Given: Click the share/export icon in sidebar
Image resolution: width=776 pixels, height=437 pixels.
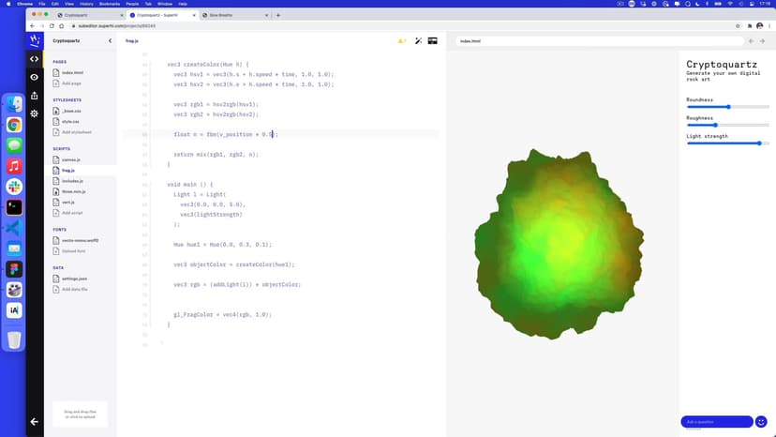Looking at the screenshot, I should pyautogui.click(x=35, y=95).
